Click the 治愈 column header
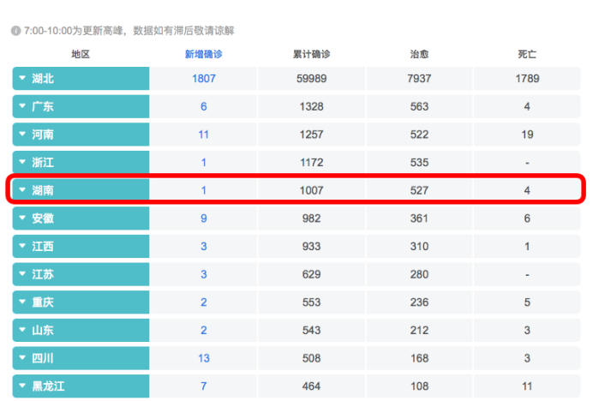 point(419,55)
